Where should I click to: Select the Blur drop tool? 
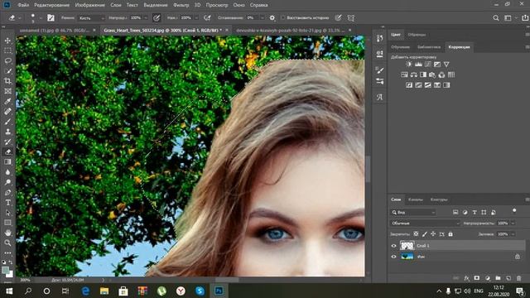[7, 172]
